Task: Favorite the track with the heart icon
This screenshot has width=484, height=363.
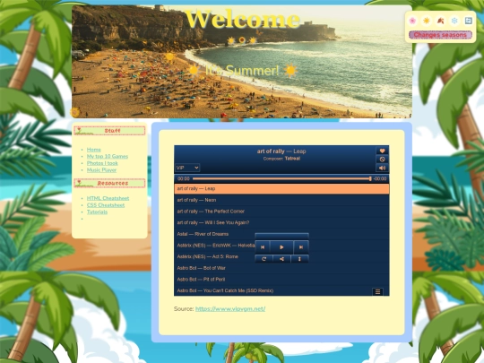Action: 382,151
